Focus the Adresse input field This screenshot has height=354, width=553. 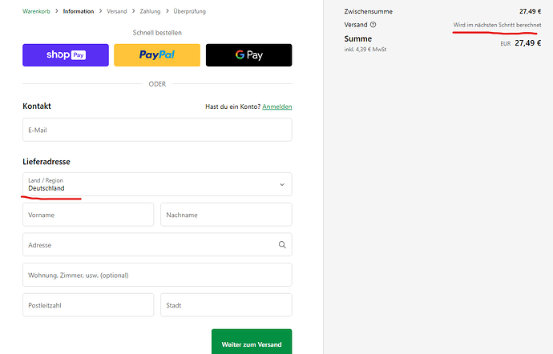coord(157,244)
